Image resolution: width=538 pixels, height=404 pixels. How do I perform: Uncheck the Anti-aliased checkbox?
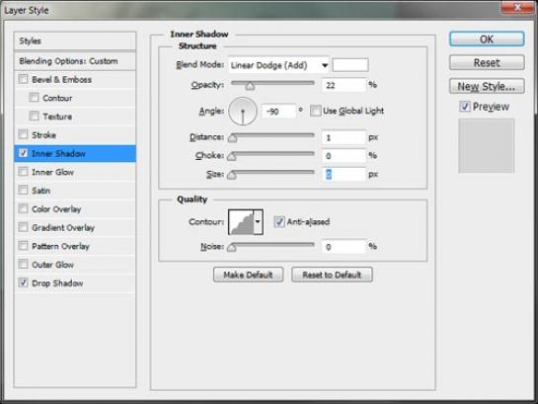[x=279, y=221]
